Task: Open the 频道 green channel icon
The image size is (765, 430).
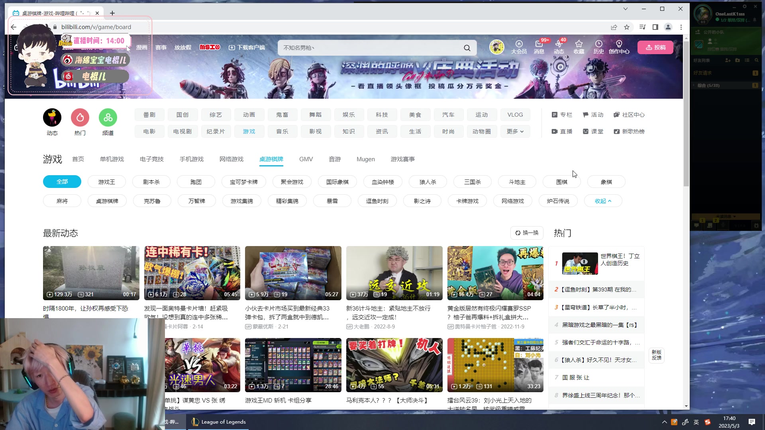Action: click(x=108, y=117)
